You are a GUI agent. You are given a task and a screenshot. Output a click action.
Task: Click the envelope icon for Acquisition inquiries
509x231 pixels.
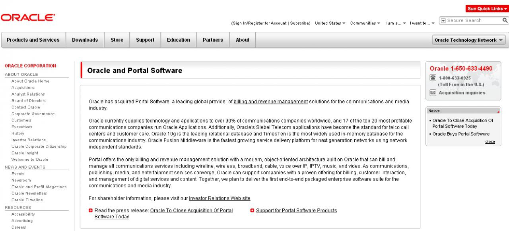tap(433, 93)
